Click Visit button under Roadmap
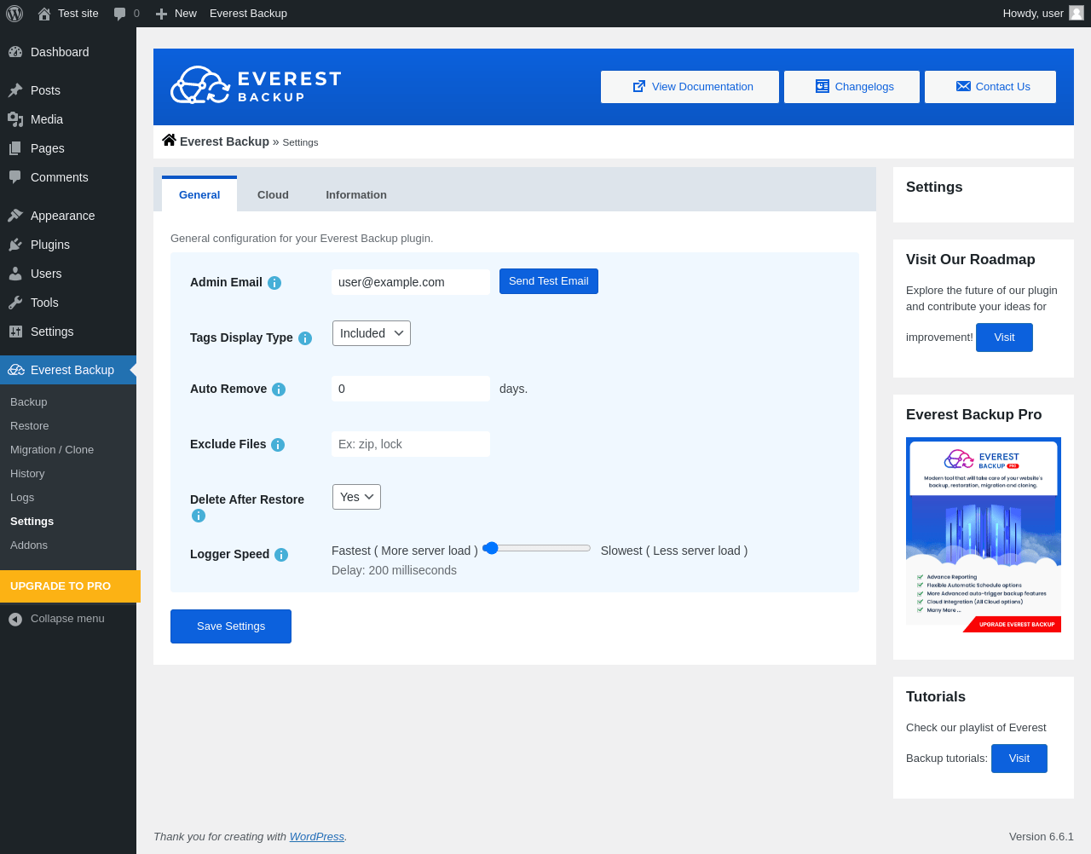 1004,338
